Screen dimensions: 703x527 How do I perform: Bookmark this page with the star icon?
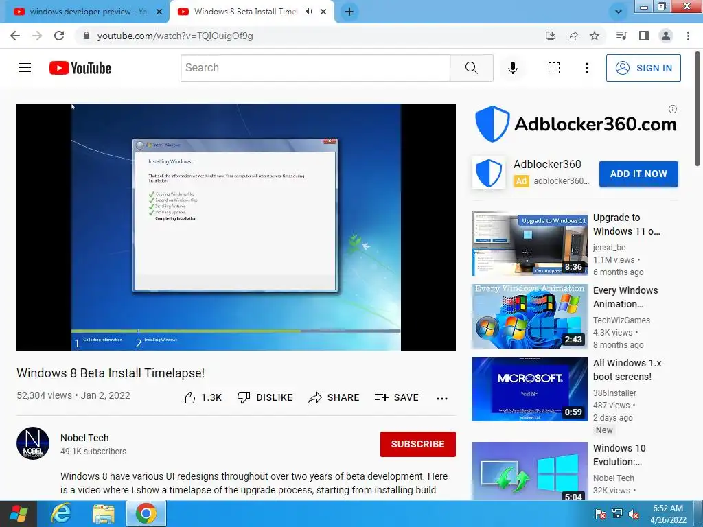[595, 36]
